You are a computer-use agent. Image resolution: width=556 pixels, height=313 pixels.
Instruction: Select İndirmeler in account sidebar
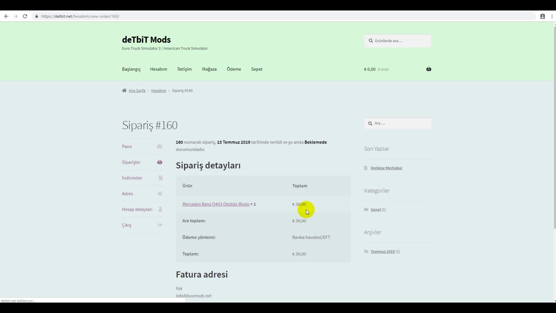132,178
